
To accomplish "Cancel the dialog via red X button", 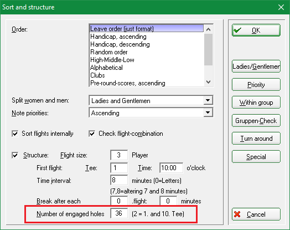I will click(x=256, y=214).
